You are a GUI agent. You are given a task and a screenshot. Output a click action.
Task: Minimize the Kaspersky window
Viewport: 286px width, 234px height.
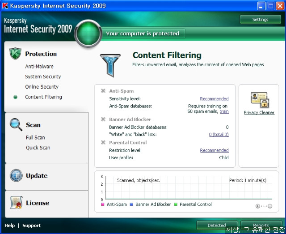261,6
